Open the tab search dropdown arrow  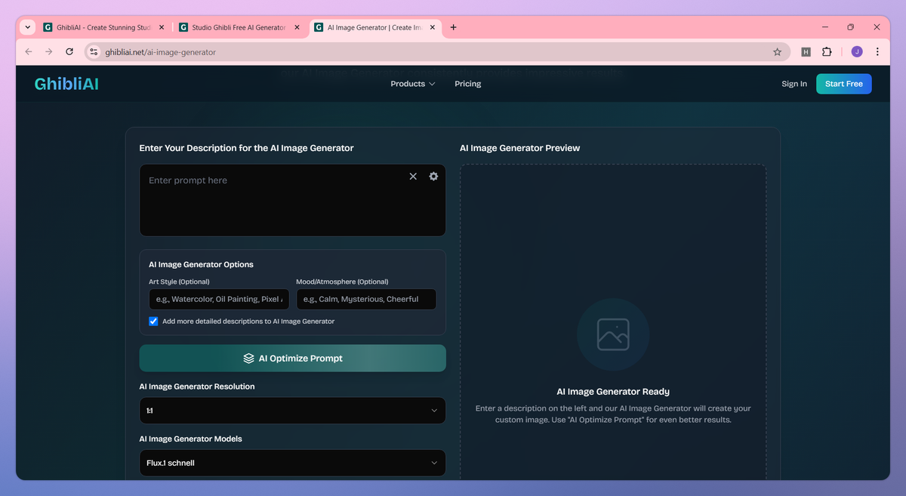pyautogui.click(x=28, y=27)
